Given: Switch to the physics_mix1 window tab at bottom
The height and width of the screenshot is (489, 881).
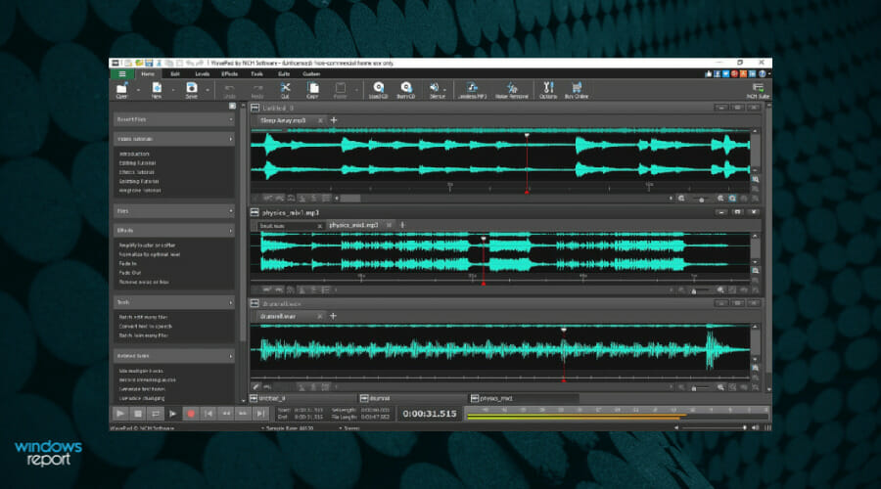Looking at the screenshot, I should (x=524, y=398).
